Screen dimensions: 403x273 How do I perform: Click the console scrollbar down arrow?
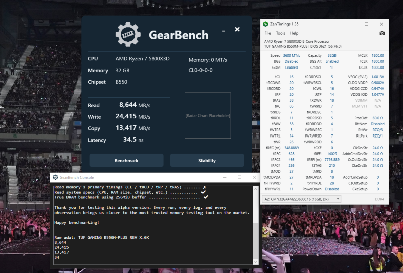(x=256, y=262)
